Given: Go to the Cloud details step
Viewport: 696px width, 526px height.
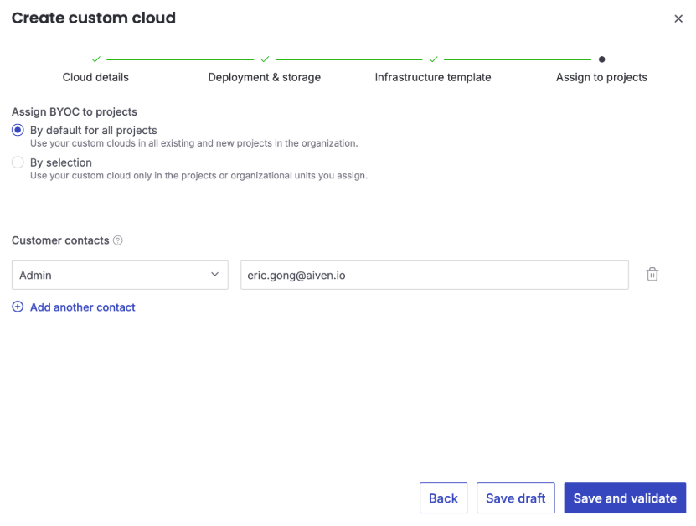Looking at the screenshot, I should click(x=95, y=77).
